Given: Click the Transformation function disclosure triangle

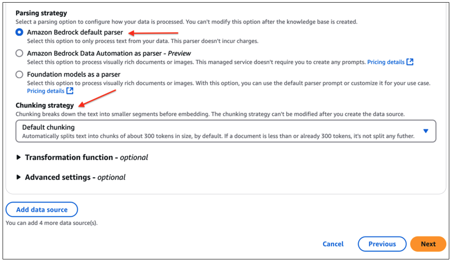Looking at the screenshot, I should pyautogui.click(x=19, y=157).
